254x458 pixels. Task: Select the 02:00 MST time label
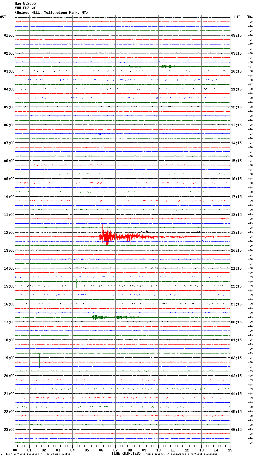[x=9, y=53]
